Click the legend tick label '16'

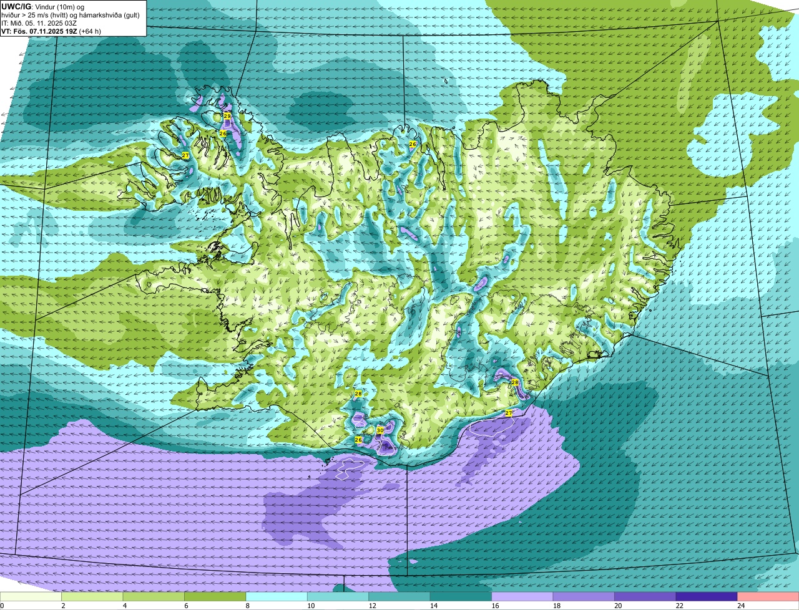coord(494,606)
